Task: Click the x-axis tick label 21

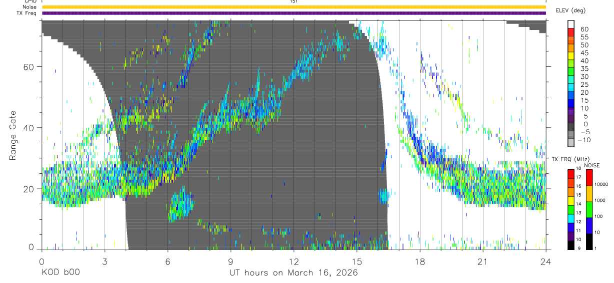Action: (x=482, y=262)
